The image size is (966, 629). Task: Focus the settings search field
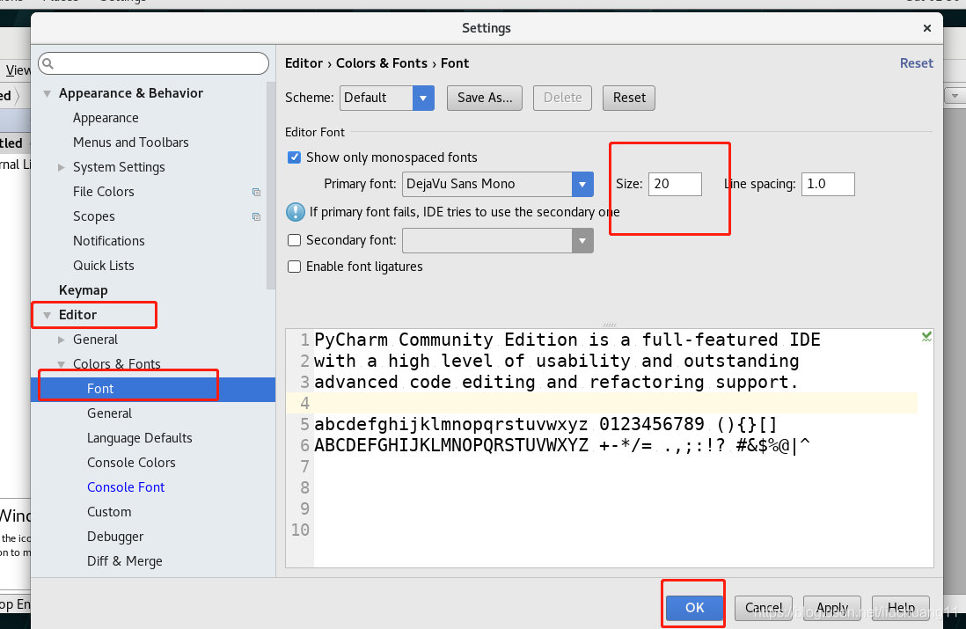pos(153,63)
